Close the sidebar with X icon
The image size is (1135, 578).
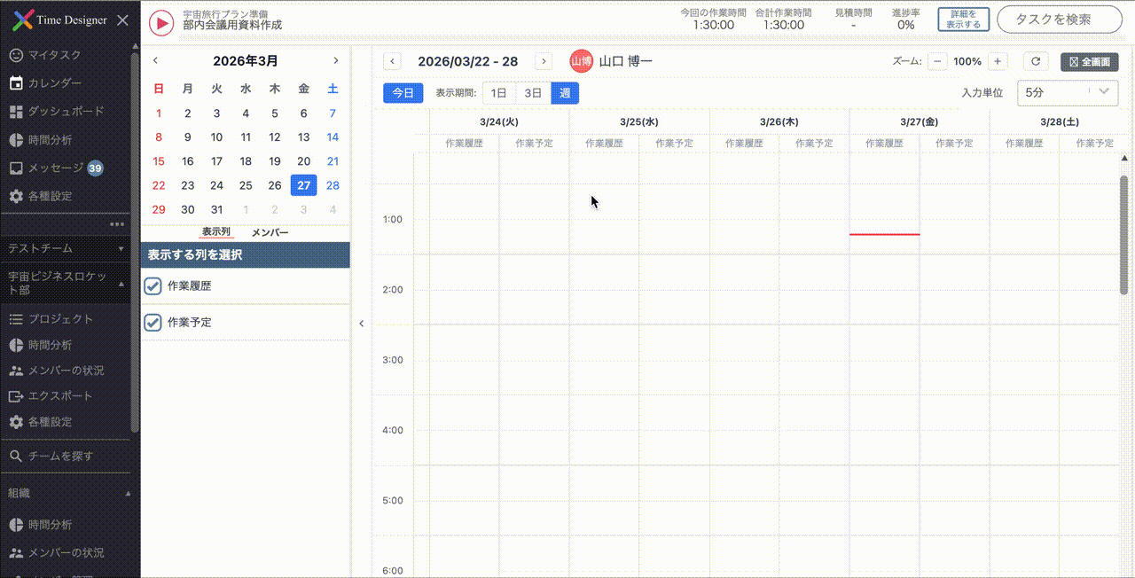coord(122,20)
